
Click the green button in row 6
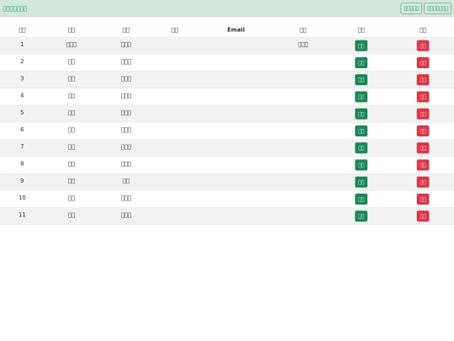pyautogui.click(x=361, y=131)
